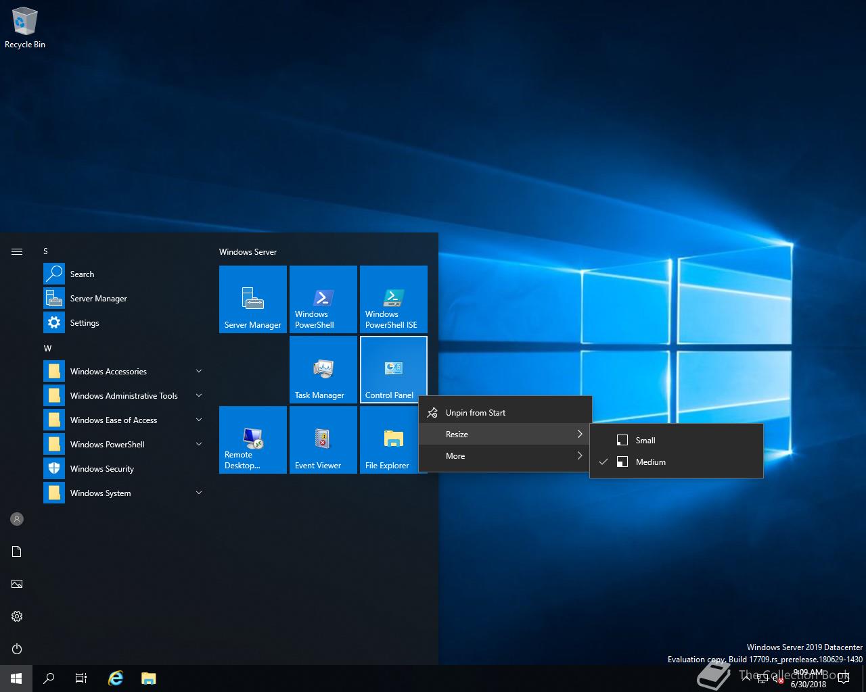Open the Action Center notifications icon
This screenshot has width=866, height=692.
click(x=843, y=678)
